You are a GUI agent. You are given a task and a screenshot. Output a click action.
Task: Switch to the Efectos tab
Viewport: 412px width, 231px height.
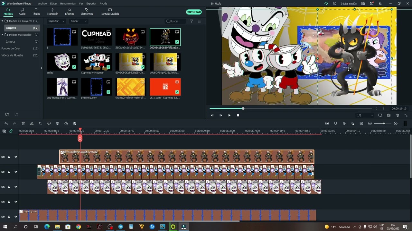70,12
